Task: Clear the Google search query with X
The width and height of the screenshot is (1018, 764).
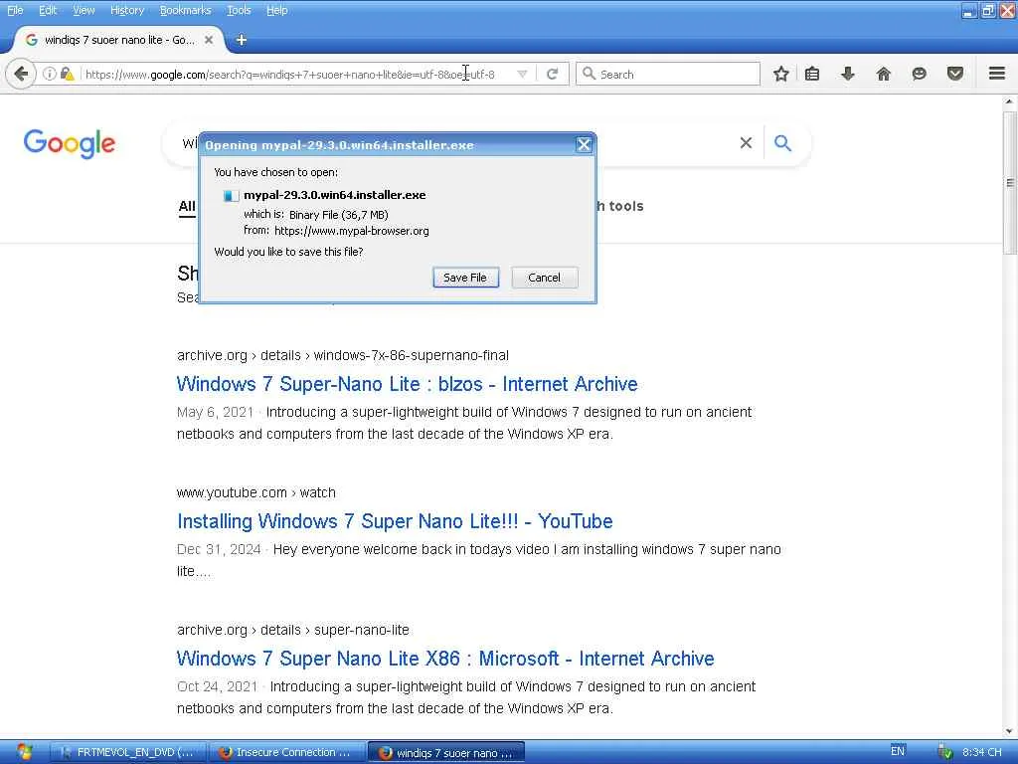Action: (x=746, y=143)
